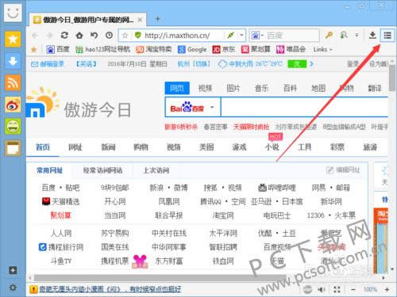Close the 傲游今日 tab
The width and height of the screenshot is (397, 297).
[140, 20]
